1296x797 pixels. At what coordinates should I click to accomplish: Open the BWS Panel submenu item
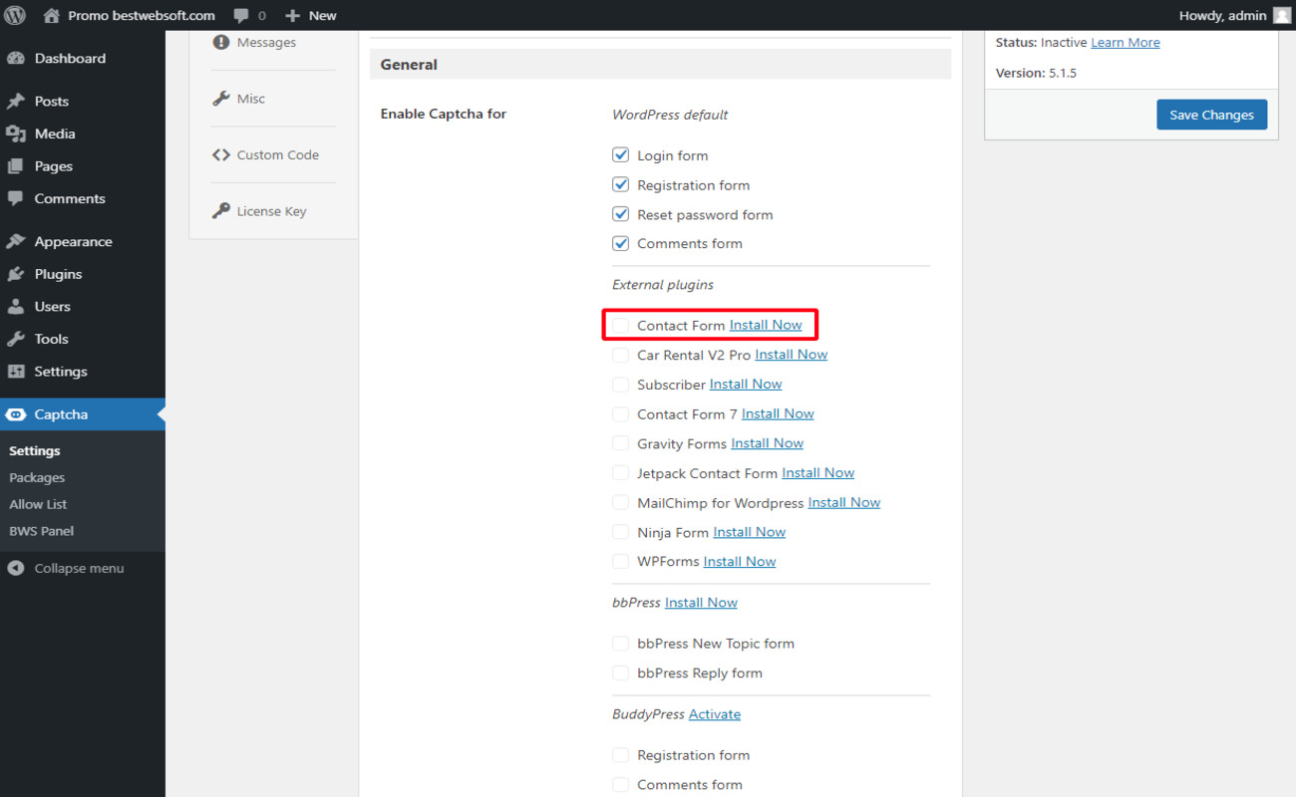click(41, 531)
